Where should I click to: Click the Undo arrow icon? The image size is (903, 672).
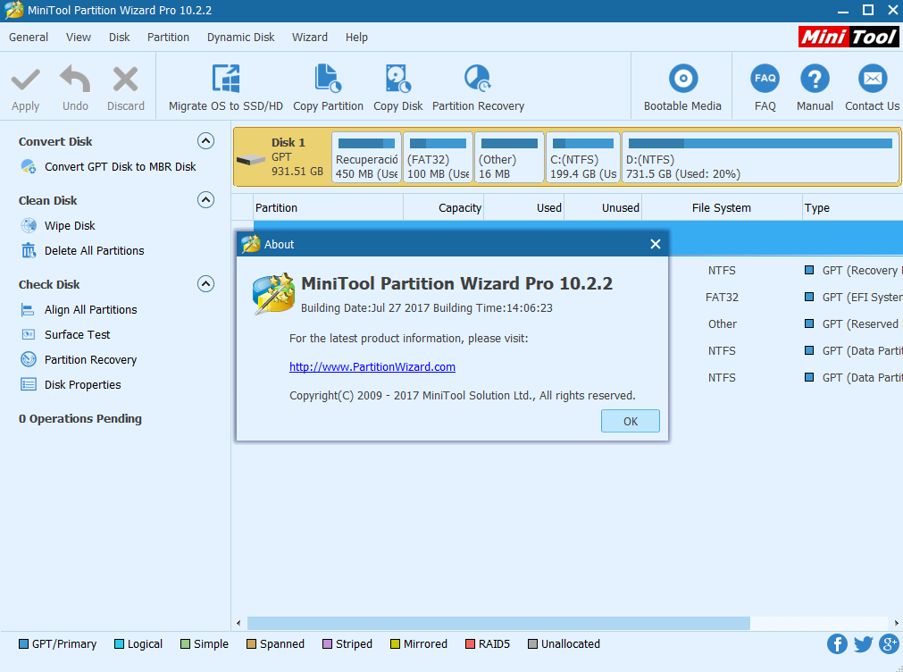click(75, 79)
